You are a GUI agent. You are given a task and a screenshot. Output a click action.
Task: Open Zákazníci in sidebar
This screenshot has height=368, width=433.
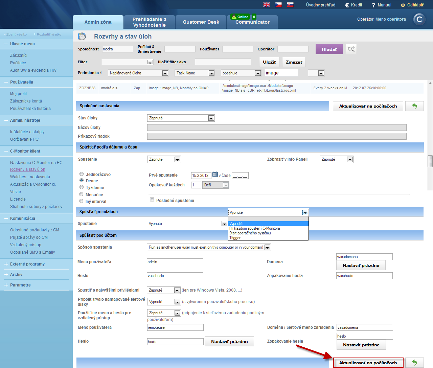19,55
